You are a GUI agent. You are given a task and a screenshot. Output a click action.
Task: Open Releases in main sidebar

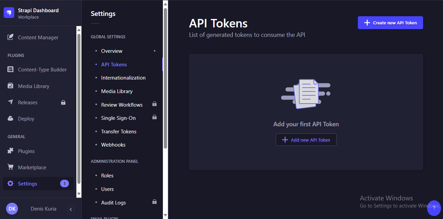click(x=28, y=102)
